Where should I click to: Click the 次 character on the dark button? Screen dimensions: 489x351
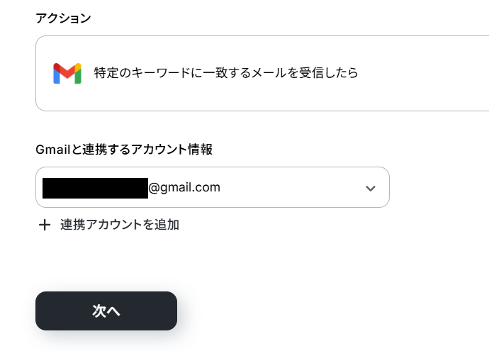[x=99, y=311]
